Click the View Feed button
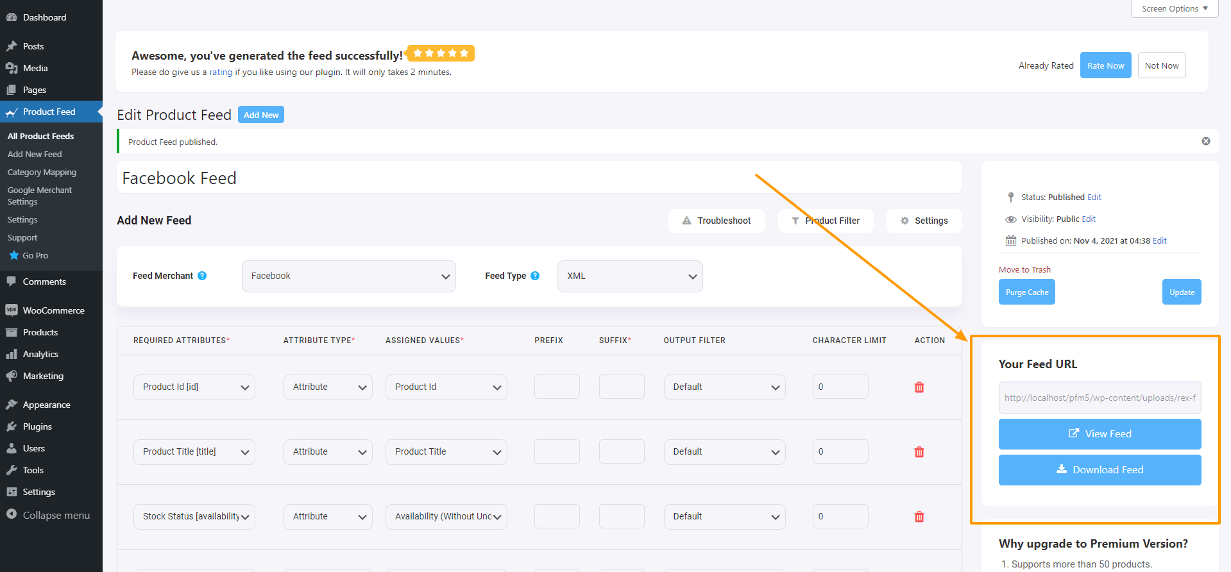This screenshot has width=1231, height=572. (x=1100, y=434)
